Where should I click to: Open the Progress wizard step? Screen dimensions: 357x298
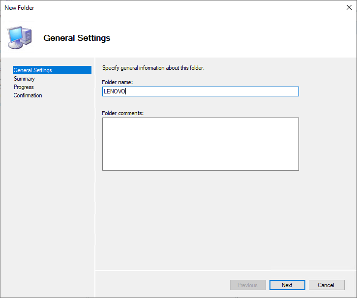click(x=24, y=87)
